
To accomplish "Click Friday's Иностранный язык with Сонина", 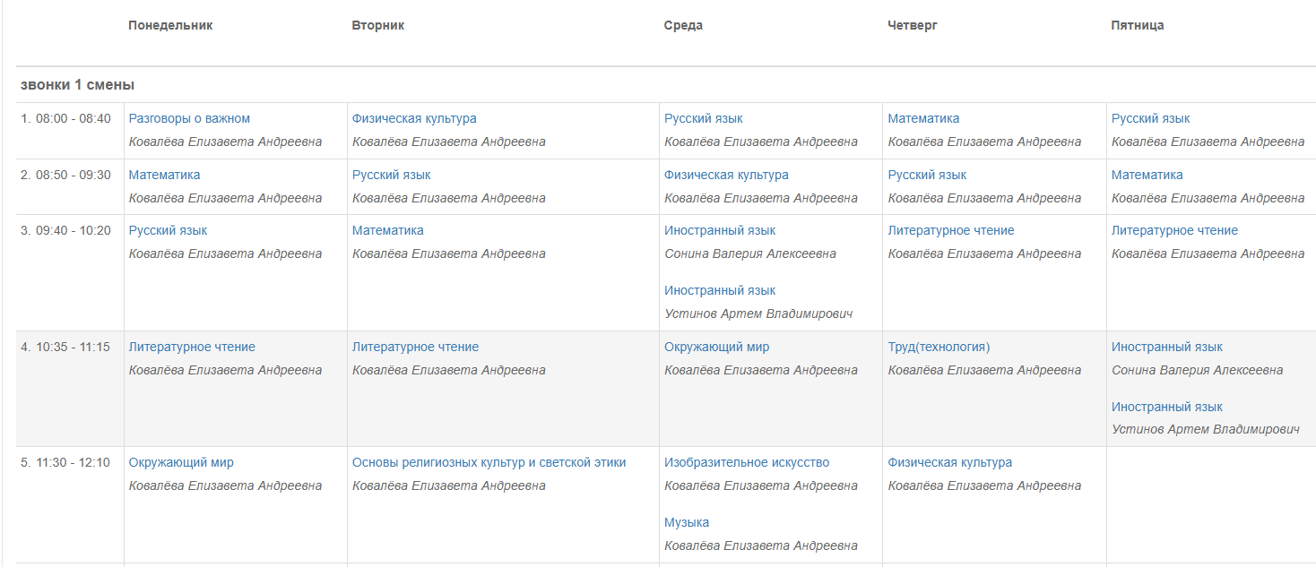I will [x=1167, y=347].
